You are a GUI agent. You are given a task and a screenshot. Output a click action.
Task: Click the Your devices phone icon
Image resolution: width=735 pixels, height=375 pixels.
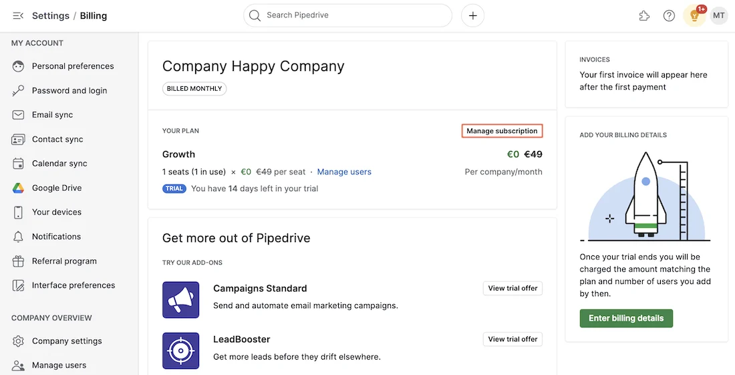[18, 213]
